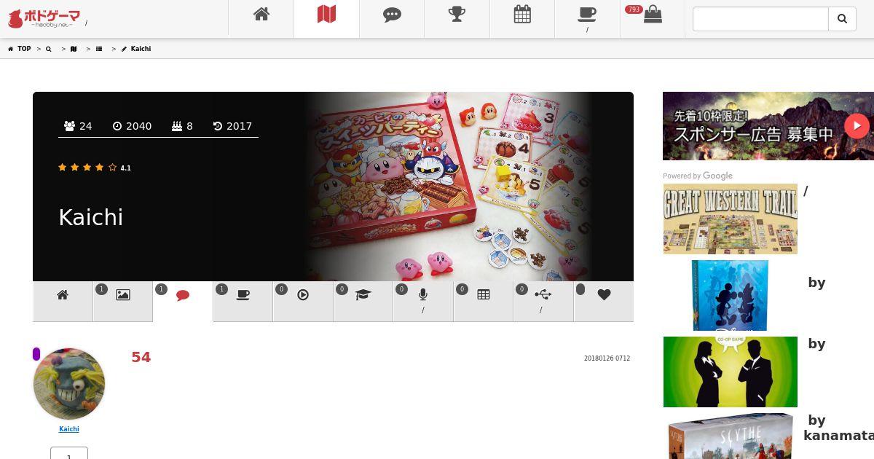Click the red number 54 heading
Viewport: 874px width, 459px height.
coord(141,357)
